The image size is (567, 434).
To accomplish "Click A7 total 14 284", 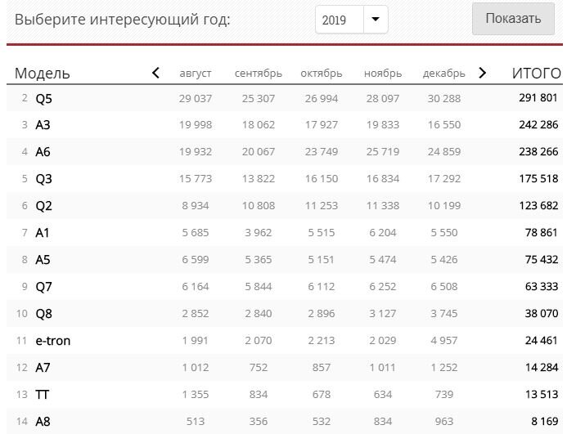I will point(542,368).
